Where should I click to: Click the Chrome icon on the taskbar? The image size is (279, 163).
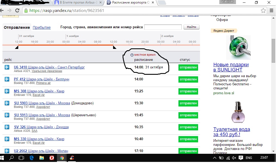62,158
